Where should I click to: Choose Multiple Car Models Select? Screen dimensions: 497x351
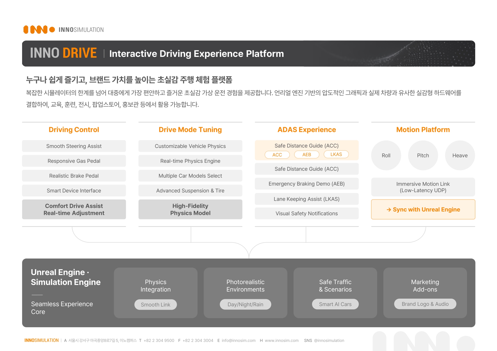(x=190, y=176)
